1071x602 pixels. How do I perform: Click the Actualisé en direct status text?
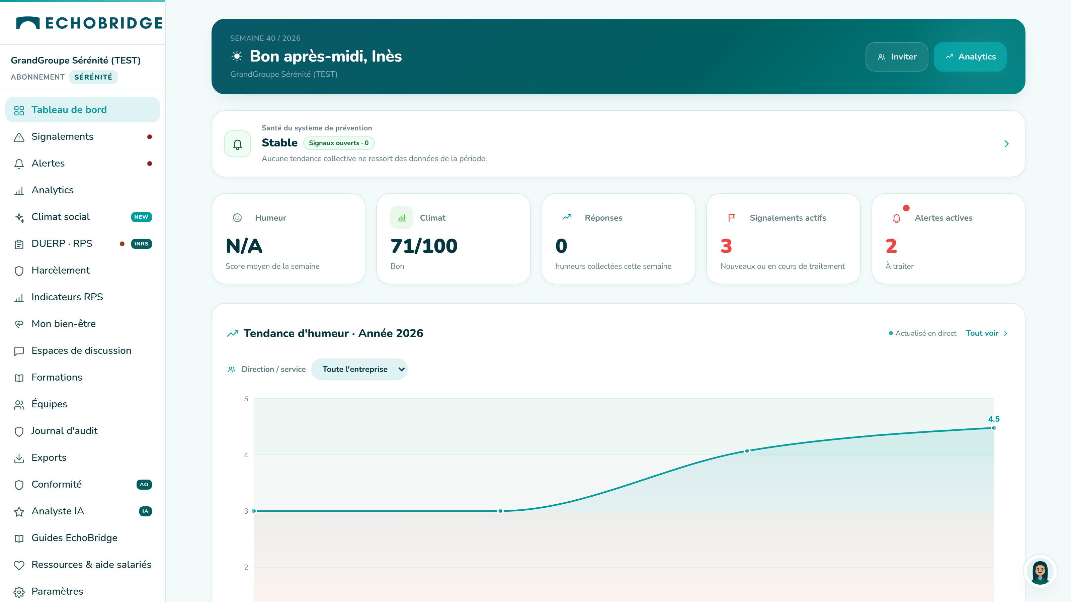coord(925,333)
